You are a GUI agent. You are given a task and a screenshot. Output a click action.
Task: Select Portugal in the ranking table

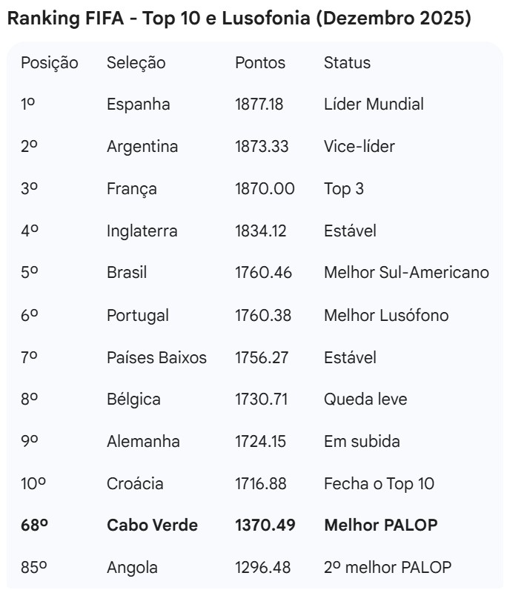pyautogui.click(x=137, y=315)
